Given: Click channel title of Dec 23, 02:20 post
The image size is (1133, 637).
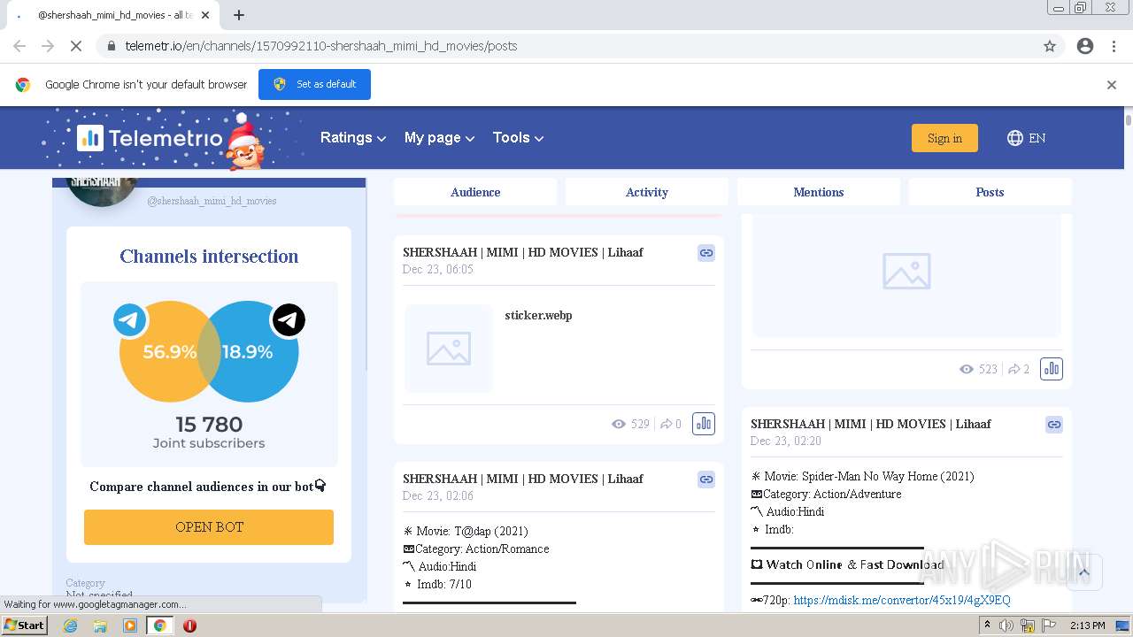Looking at the screenshot, I should pyautogui.click(x=870, y=424).
